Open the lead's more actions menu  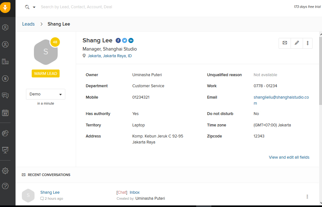(x=307, y=43)
